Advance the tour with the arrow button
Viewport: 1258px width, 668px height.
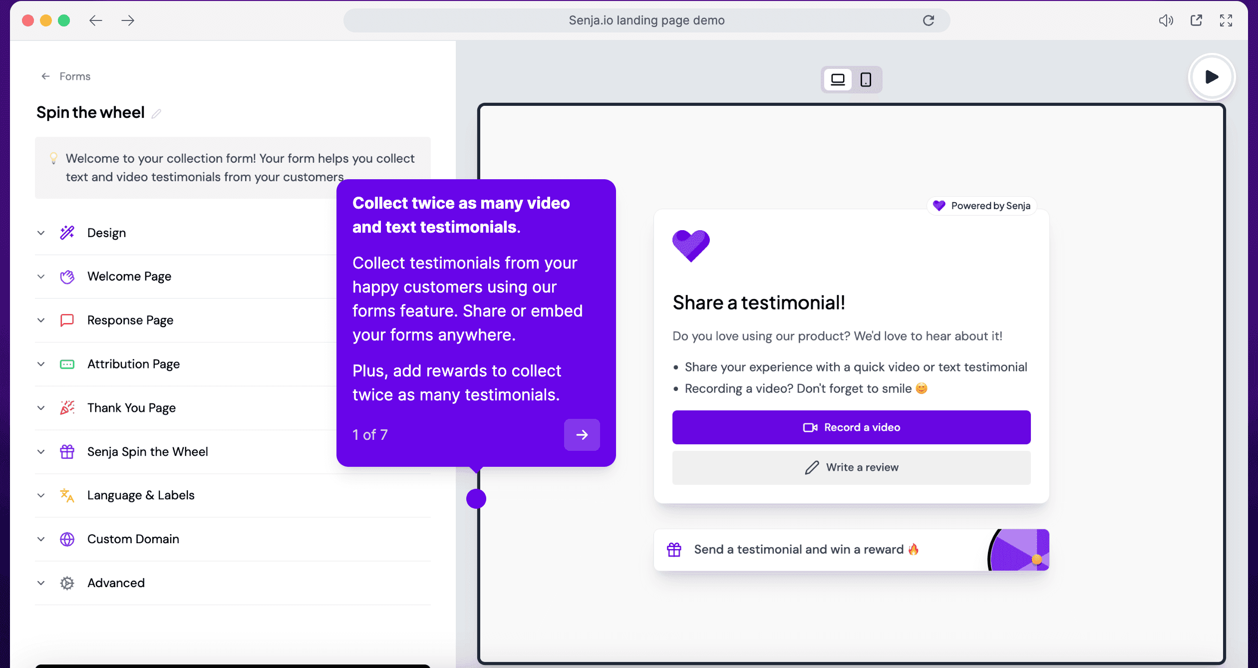(x=582, y=435)
